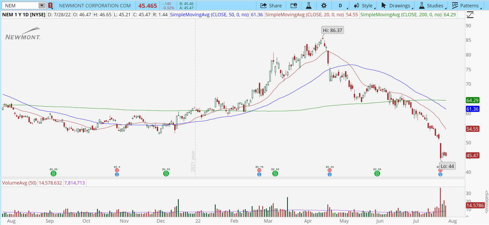Viewport: 489px width, 225px height.
Task: Click the <millions> volume axis label
Action: tap(486, 202)
